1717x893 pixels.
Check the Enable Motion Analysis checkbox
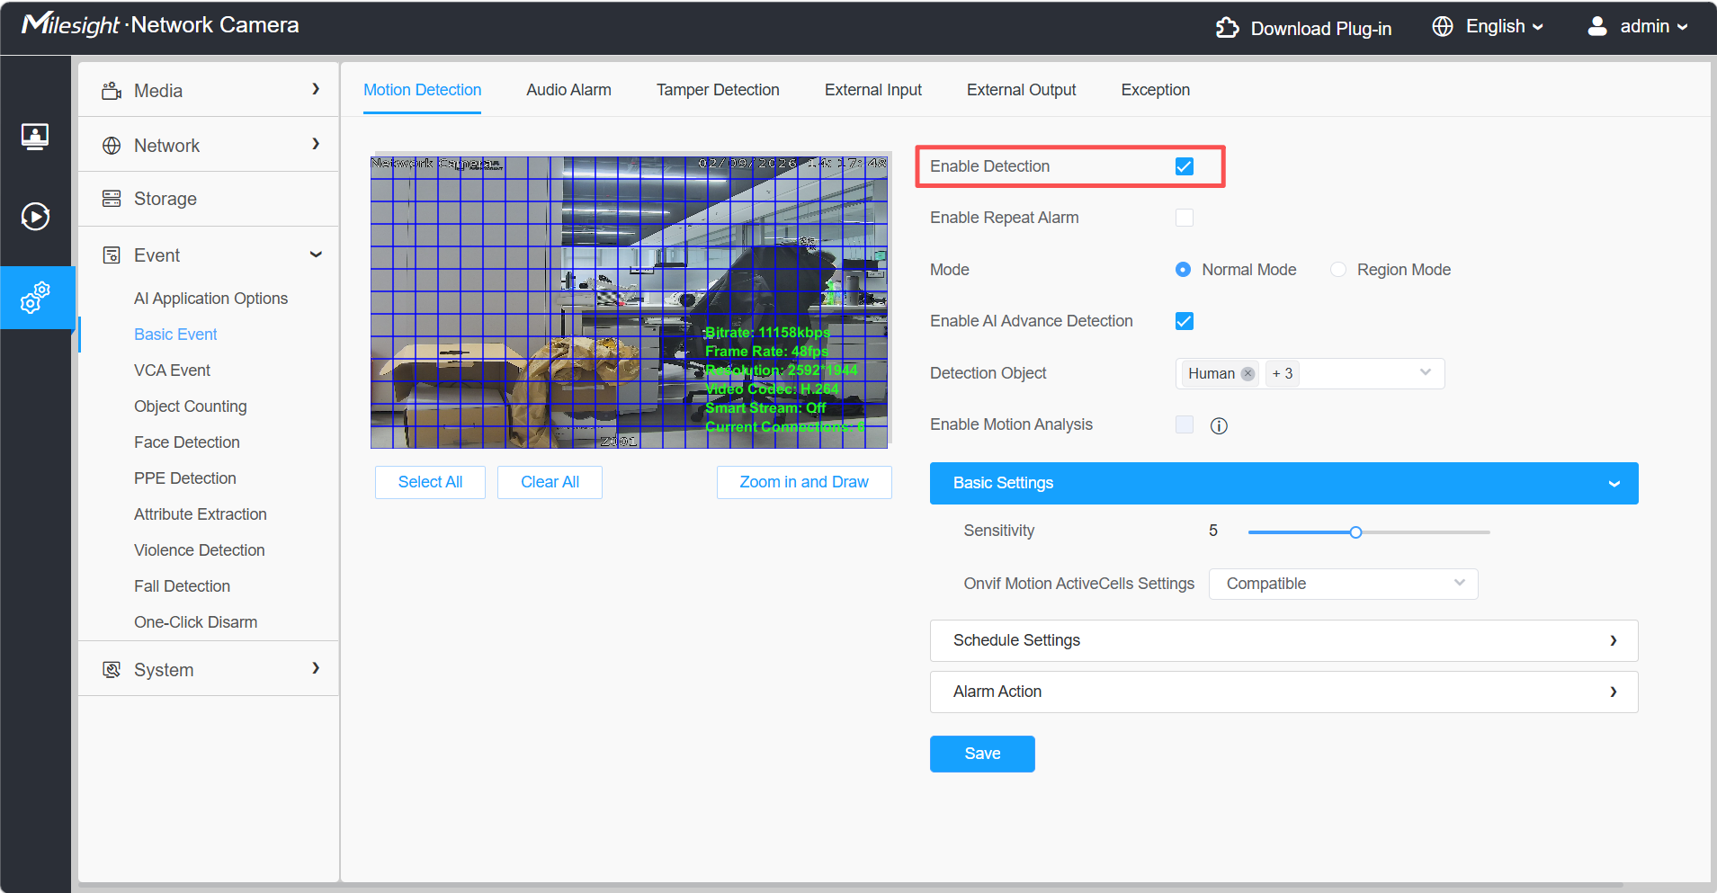click(x=1185, y=424)
